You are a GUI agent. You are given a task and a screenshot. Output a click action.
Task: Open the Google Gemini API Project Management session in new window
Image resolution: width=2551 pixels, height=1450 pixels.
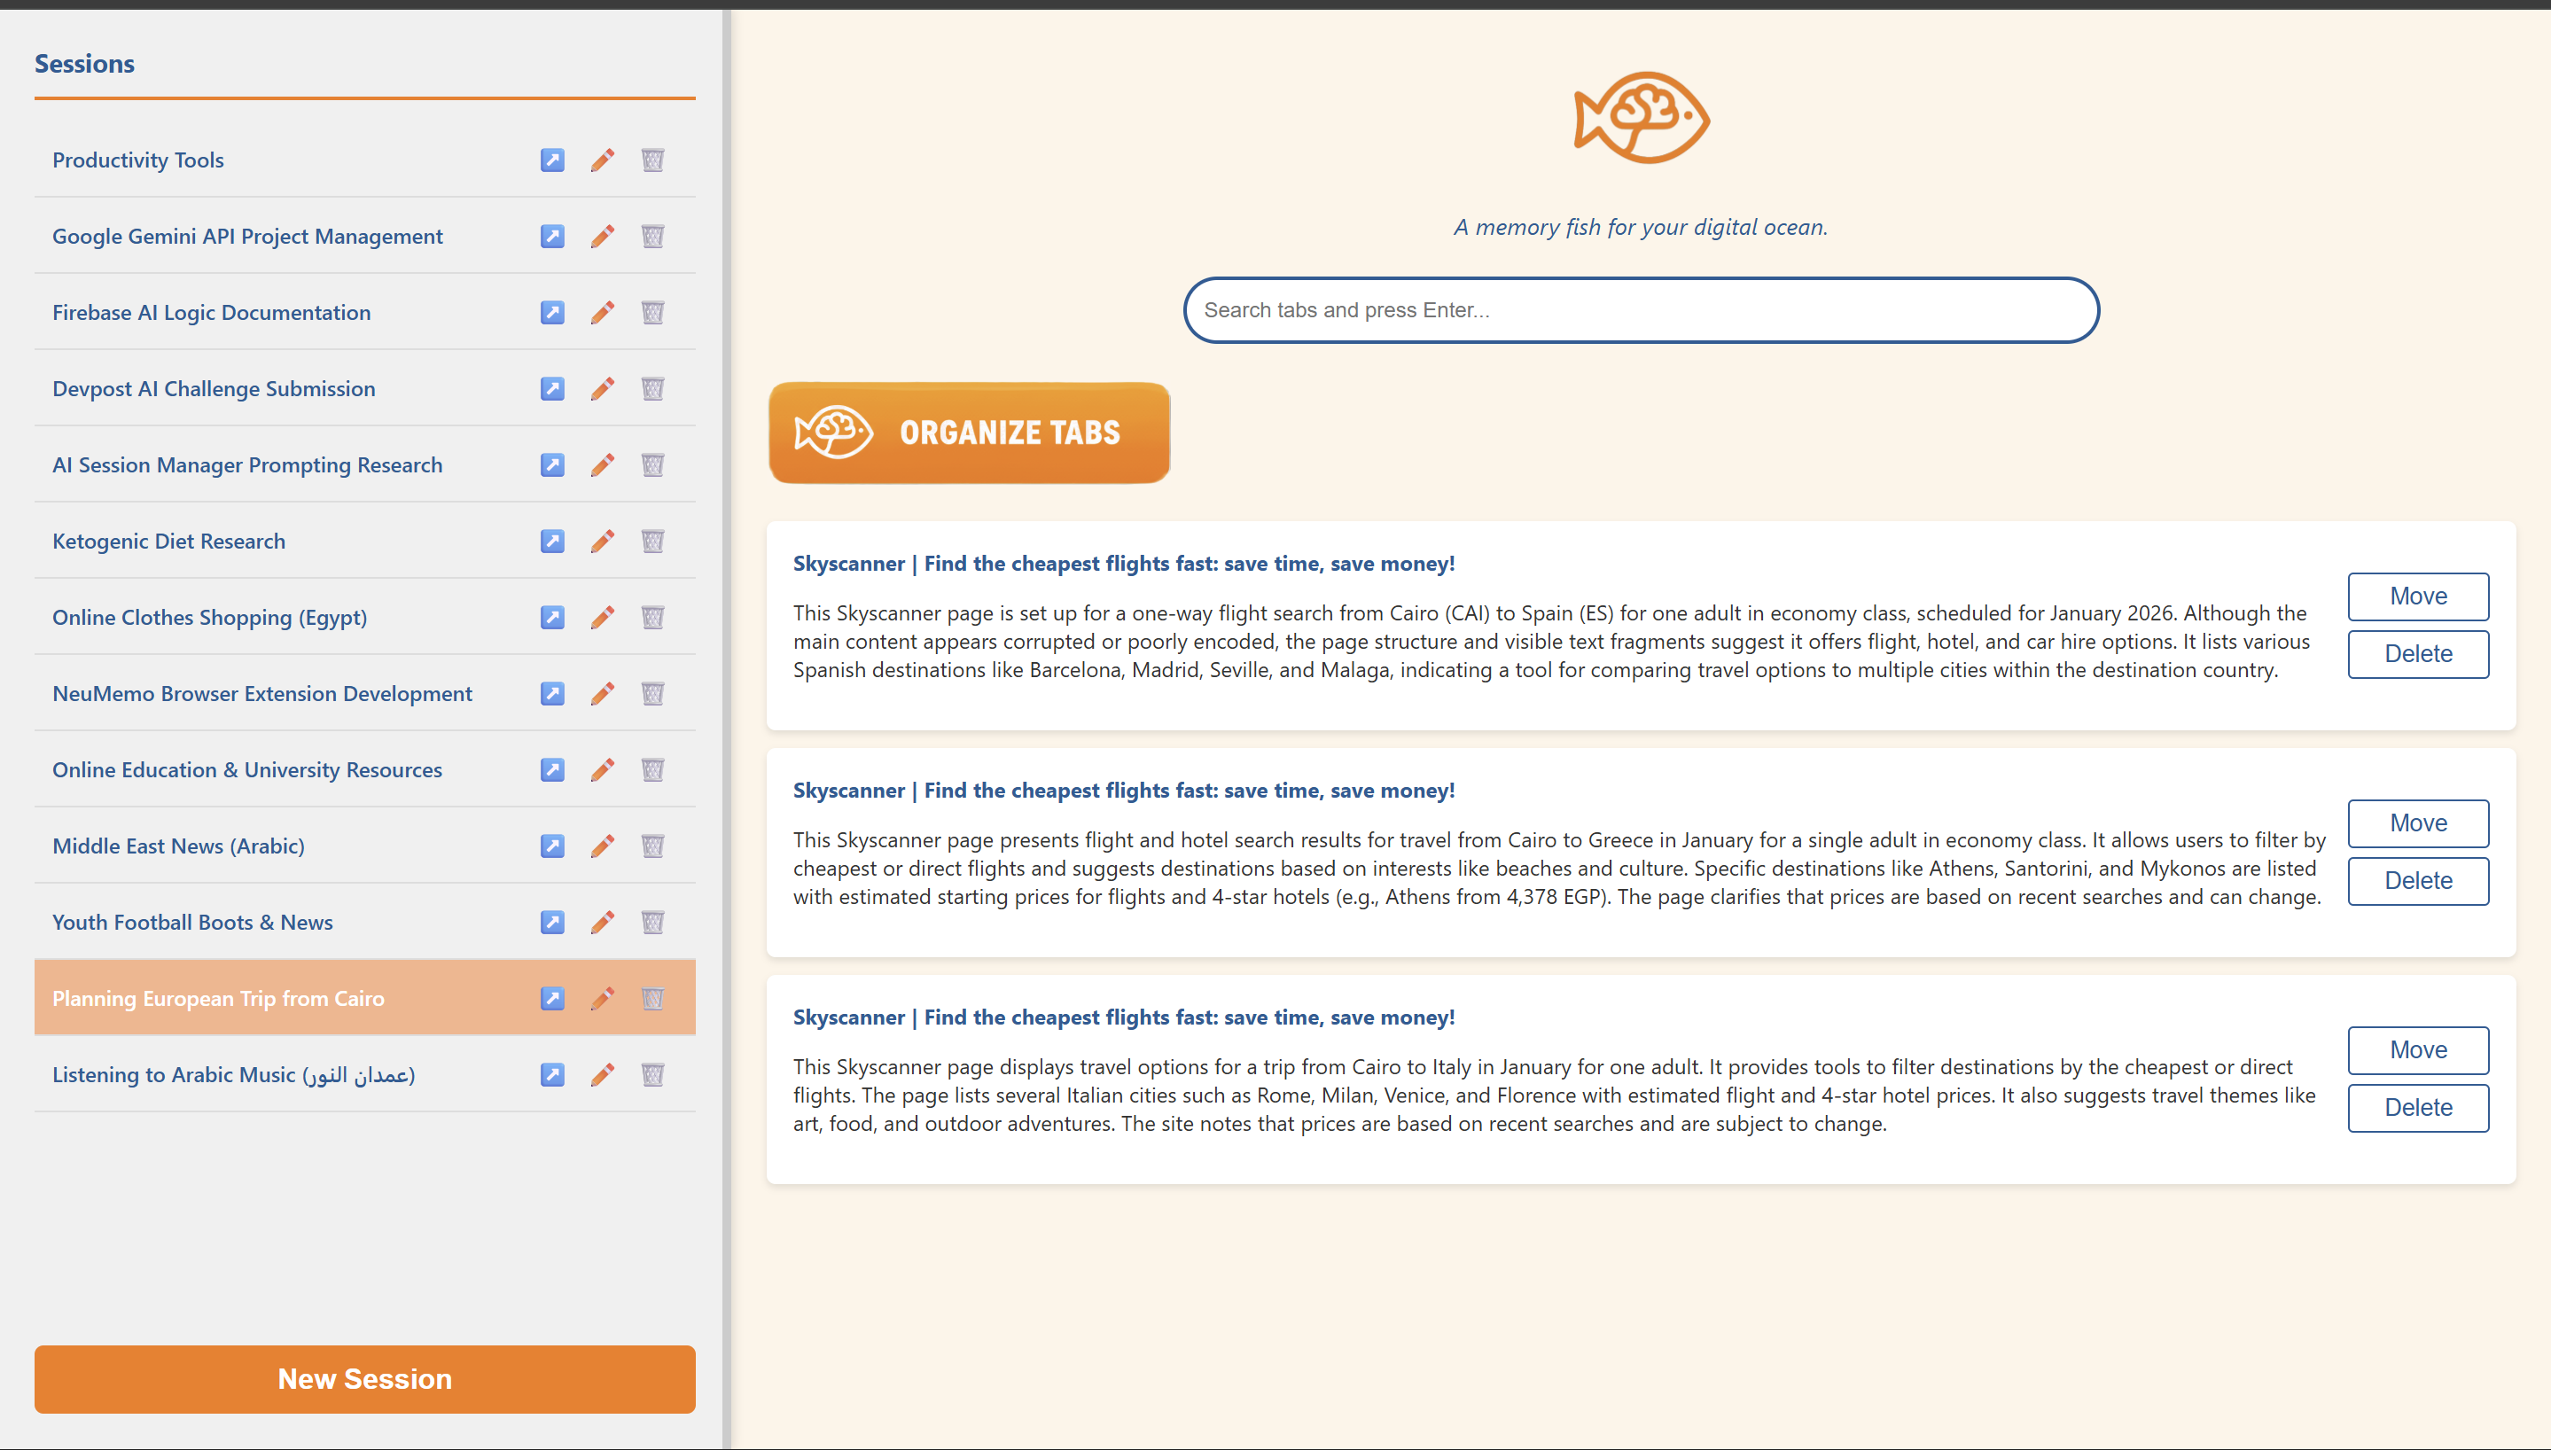click(x=551, y=236)
